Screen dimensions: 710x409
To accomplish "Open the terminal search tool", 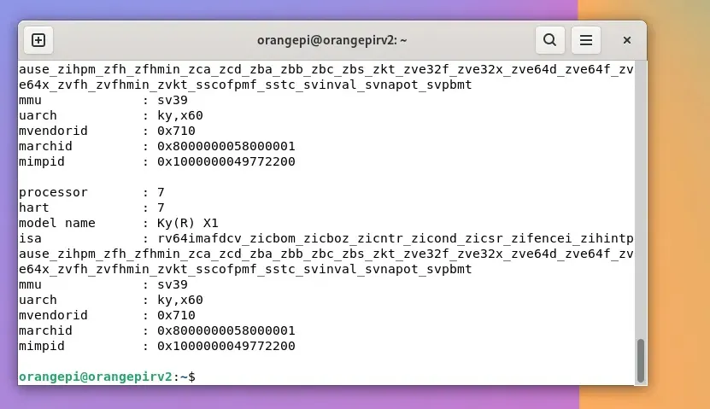I will click(549, 40).
